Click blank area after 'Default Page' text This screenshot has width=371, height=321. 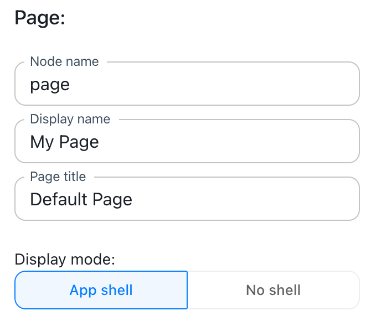[x=249, y=199]
